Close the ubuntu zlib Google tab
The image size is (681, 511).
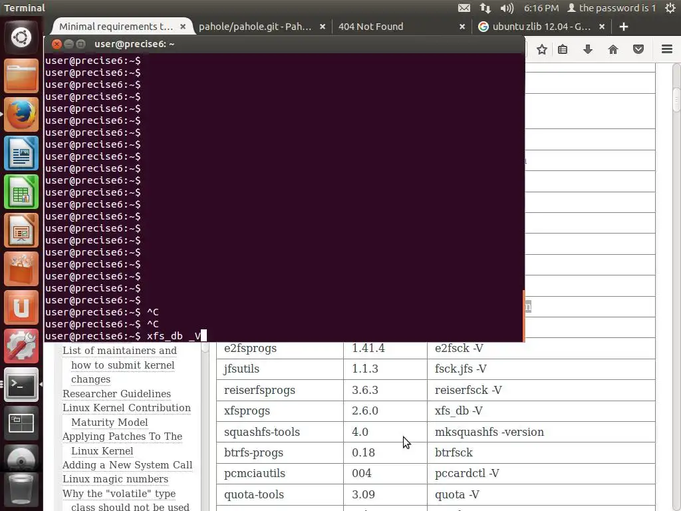coord(601,27)
